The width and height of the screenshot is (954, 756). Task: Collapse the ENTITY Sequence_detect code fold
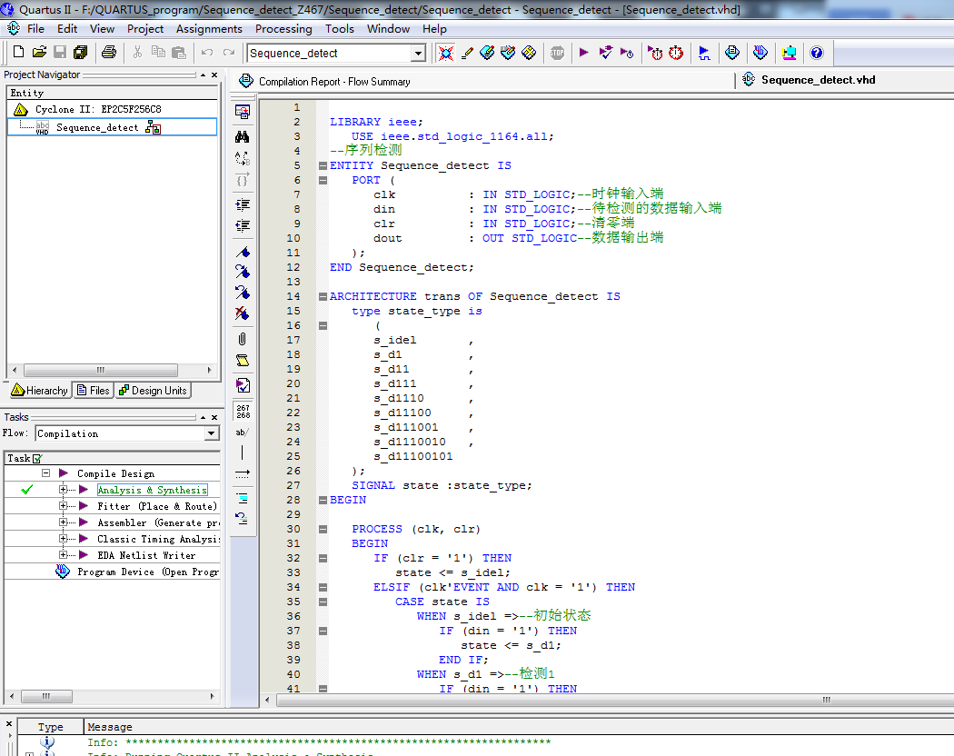click(x=322, y=165)
